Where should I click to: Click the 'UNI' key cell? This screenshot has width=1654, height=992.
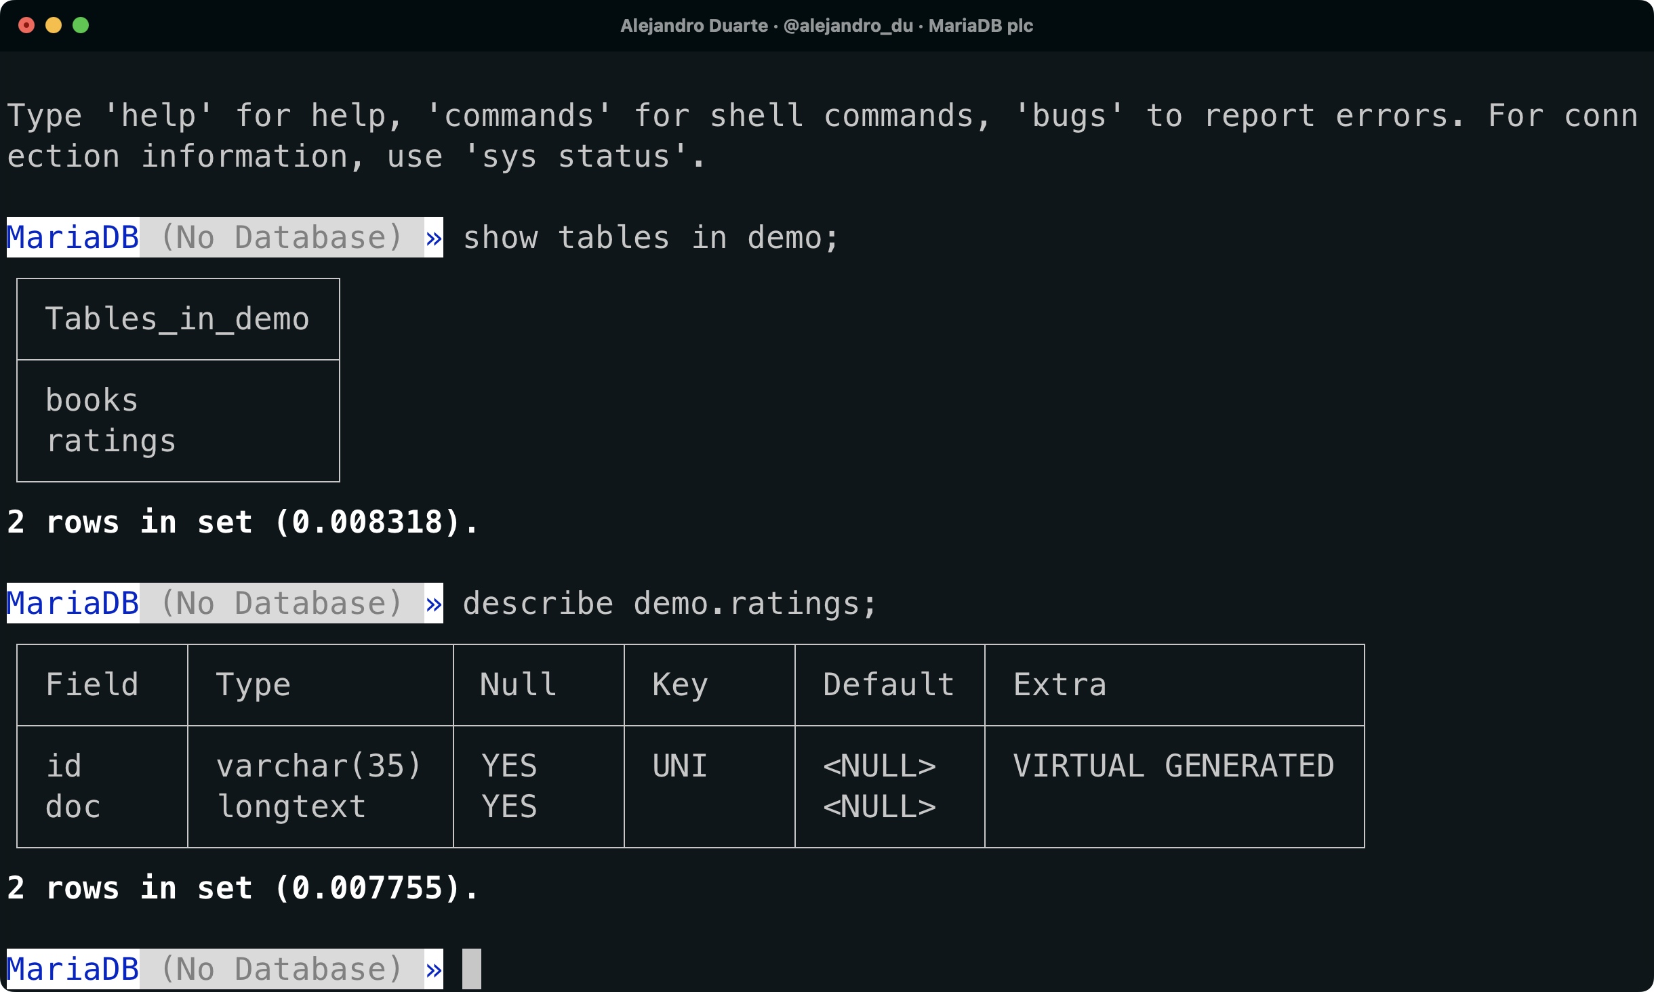(x=680, y=766)
